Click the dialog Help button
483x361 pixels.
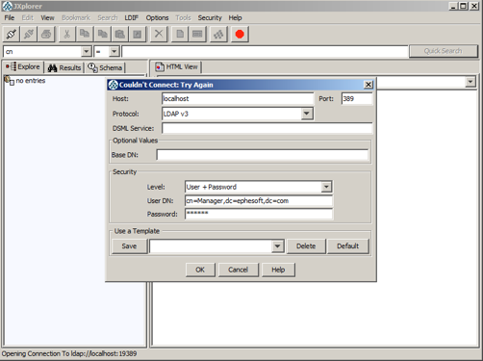278,270
